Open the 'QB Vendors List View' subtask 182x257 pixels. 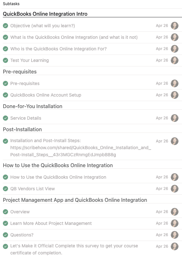pos(32,189)
